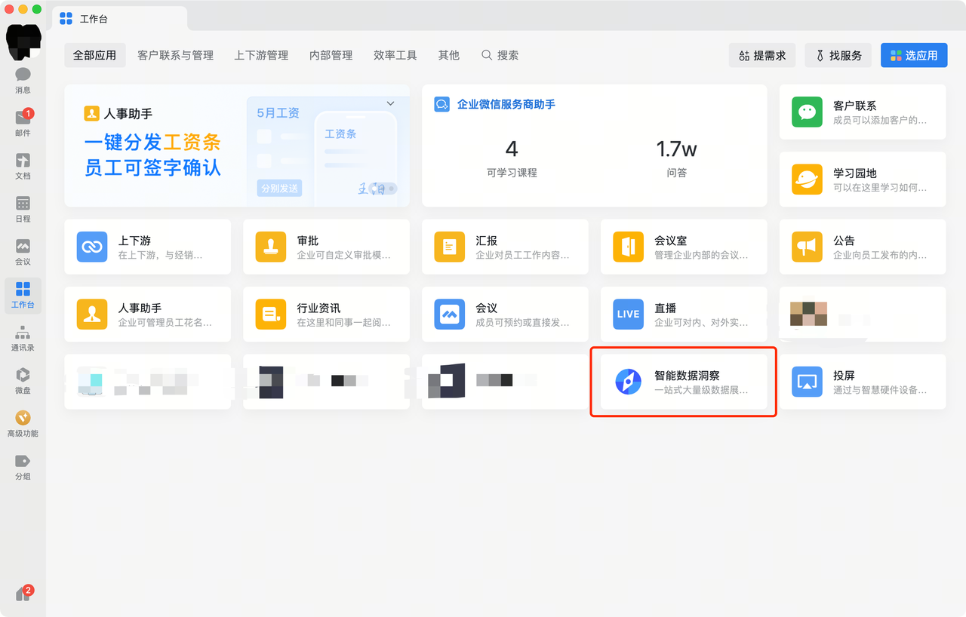Launch the 投屏 screen casting app

863,382
